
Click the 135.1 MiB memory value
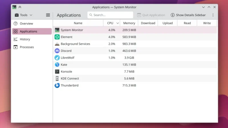[129, 65]
